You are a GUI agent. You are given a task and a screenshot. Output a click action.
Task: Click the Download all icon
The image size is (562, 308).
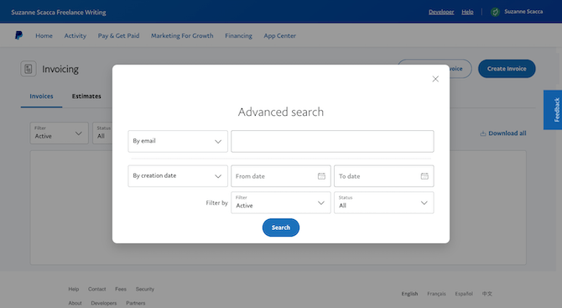pos(483,133)
